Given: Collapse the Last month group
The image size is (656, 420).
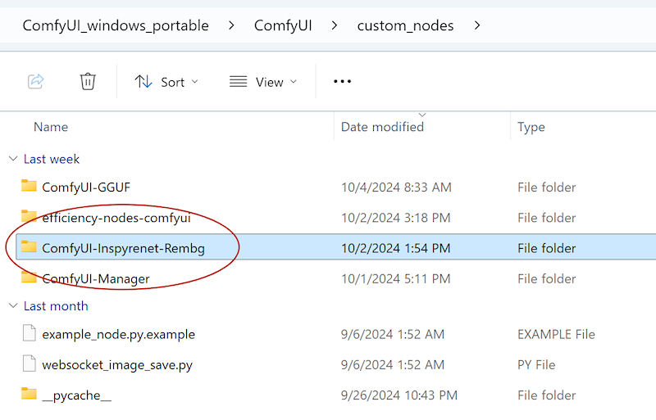Looking at the screenshot, I should (12, 305).
